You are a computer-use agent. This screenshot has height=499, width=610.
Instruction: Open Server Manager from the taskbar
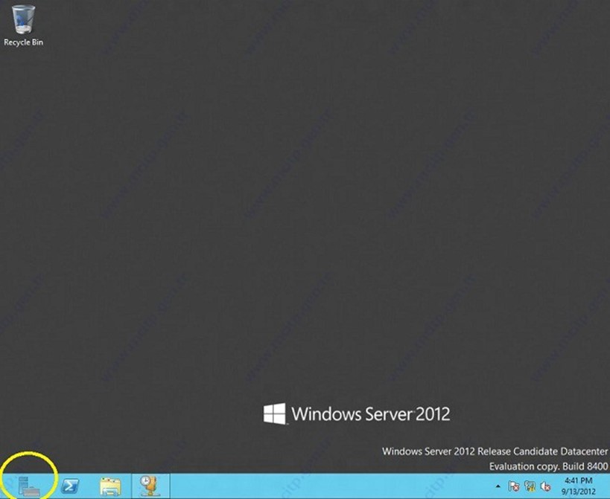pyautogui.click(x=29, y=486)
